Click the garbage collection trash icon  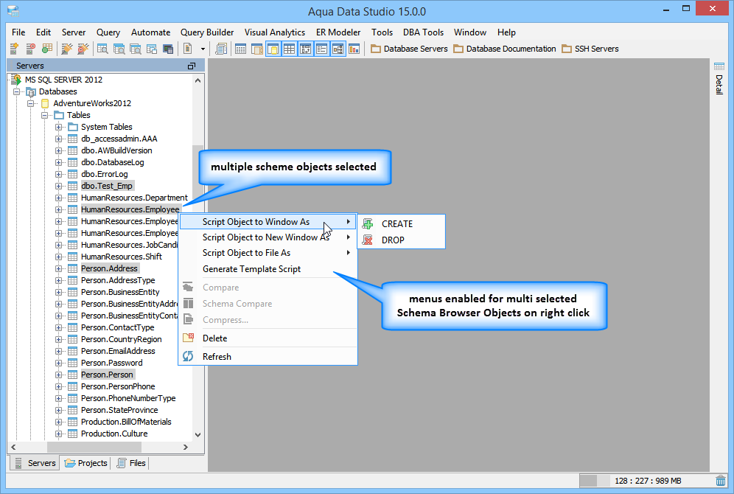[x=721, y=481]
